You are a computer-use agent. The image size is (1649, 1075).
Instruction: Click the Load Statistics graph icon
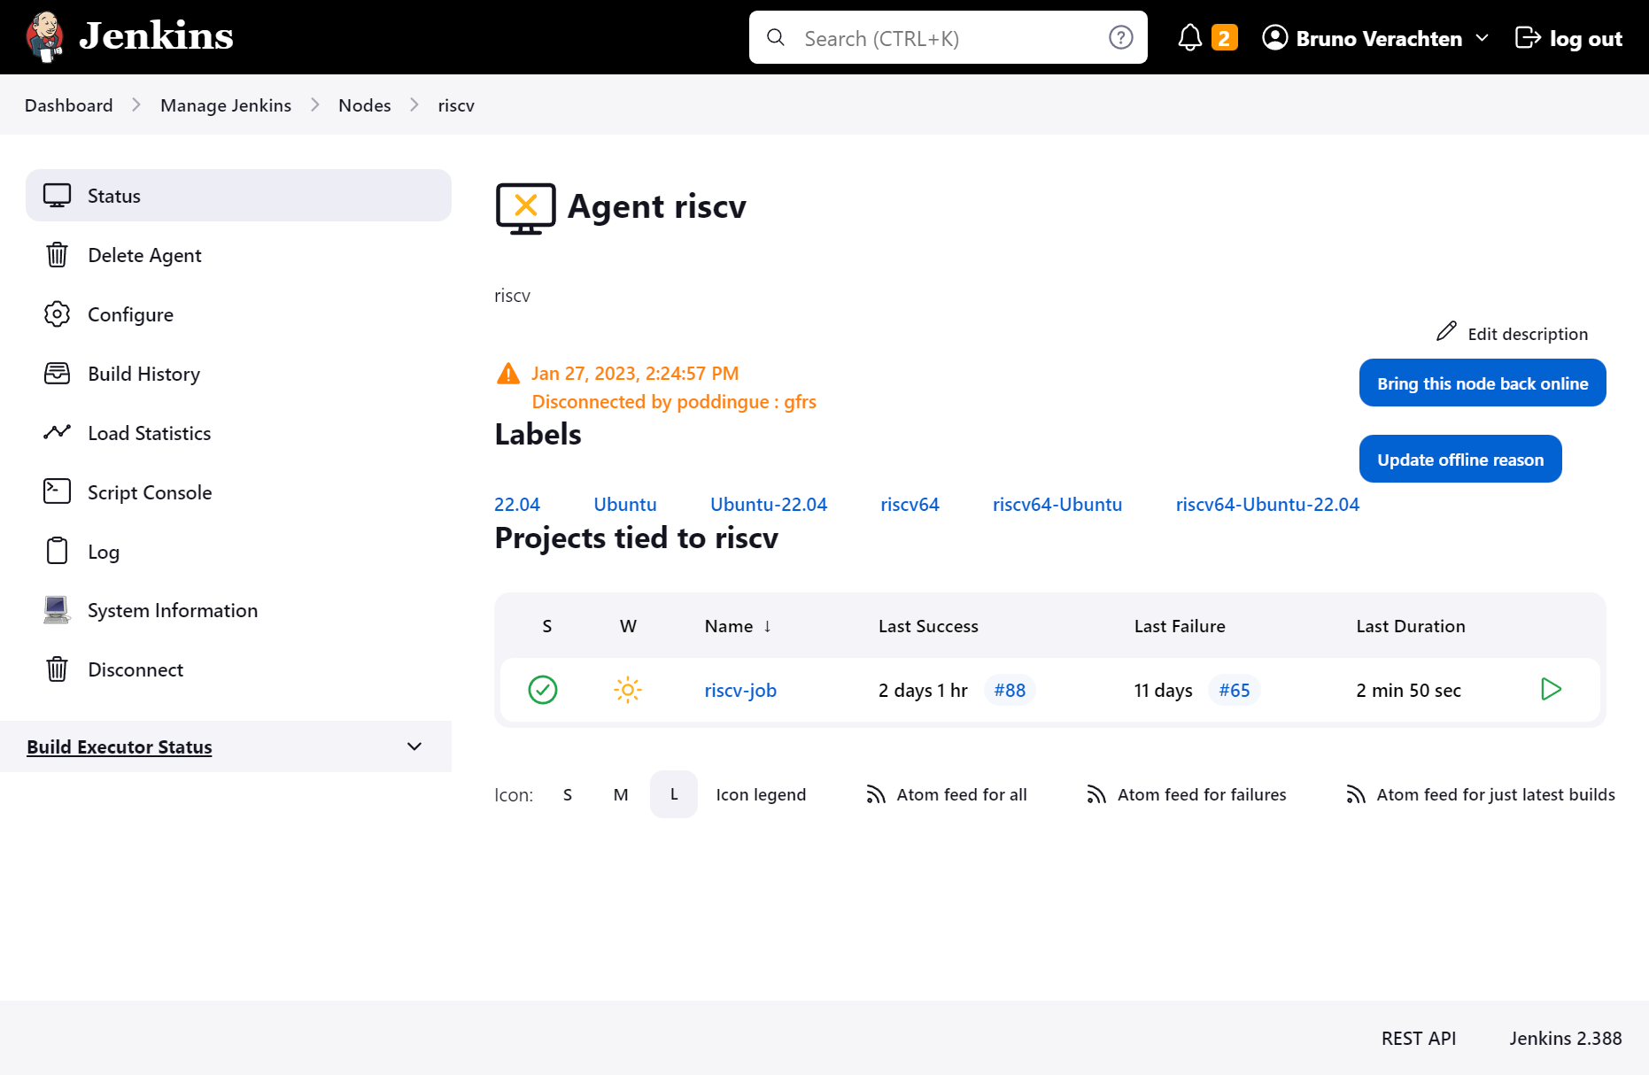click(x=57, y=432)
